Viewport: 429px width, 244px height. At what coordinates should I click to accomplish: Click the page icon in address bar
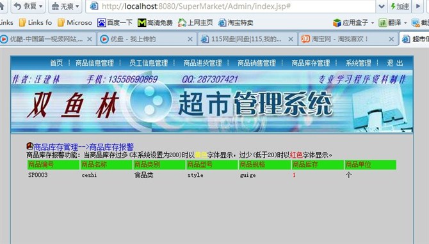click(94, 6)
